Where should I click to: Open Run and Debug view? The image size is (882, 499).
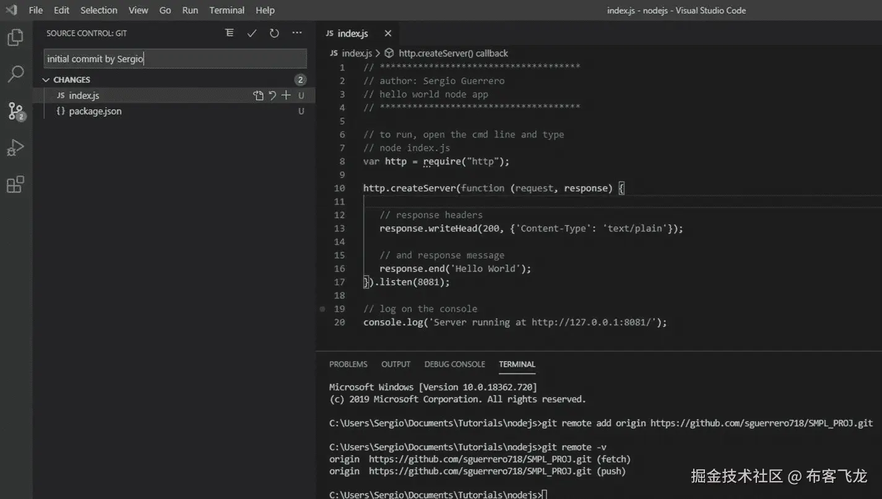15,148
